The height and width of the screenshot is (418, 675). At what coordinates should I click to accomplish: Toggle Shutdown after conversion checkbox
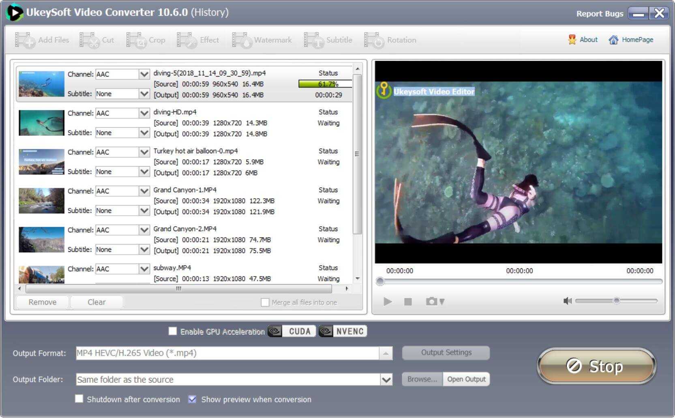point(79,399)
